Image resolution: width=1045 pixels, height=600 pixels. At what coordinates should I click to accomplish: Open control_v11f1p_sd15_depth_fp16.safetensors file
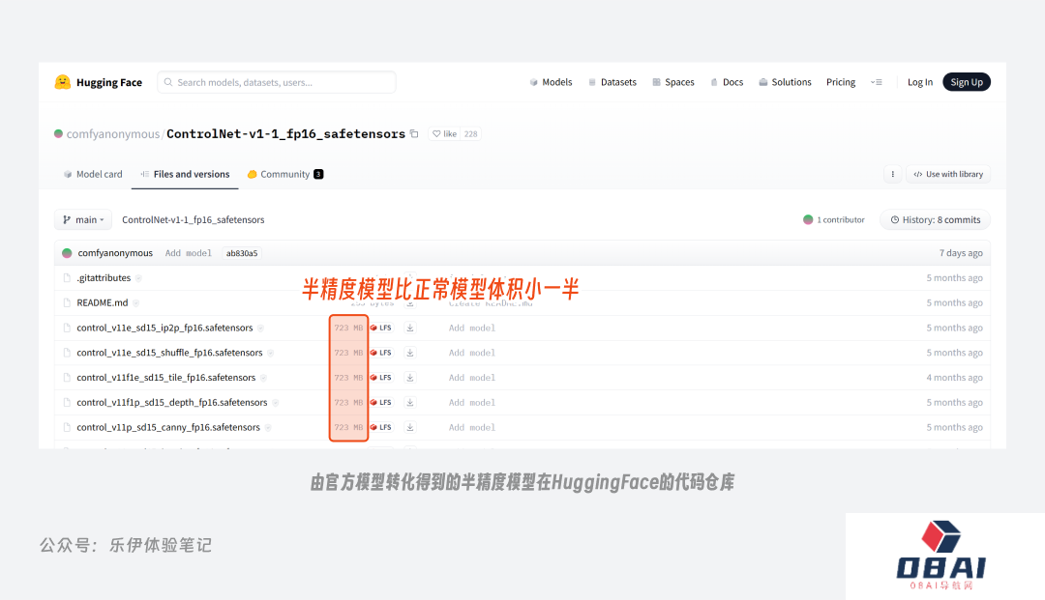tap(172, 403)
